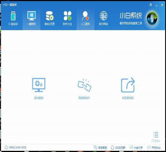Open the 软件大全 clover icon
Viewport: 166px width, 152px height.
[x=67, y=16]
